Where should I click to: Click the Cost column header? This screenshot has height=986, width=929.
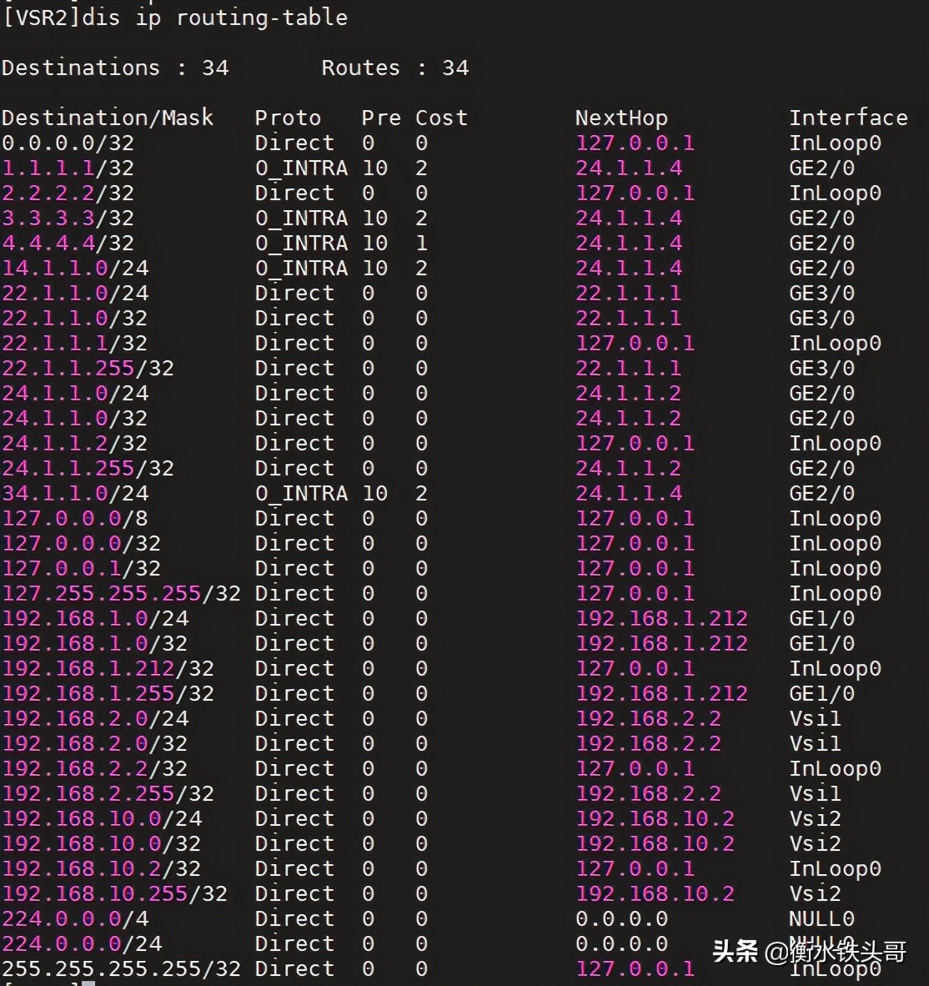click(x=441, y=118)
